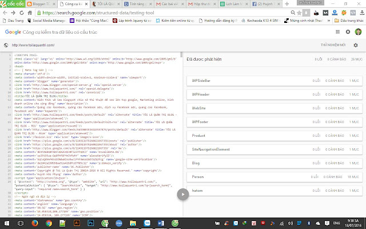Image resolution: width=366 pixels, height=229 pixels.
Task: Switch to the Blogger tab
Action: [x=41, y=4]
